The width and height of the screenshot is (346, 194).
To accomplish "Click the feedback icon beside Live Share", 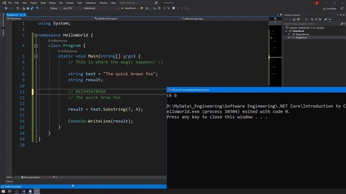I will point(342,9).
